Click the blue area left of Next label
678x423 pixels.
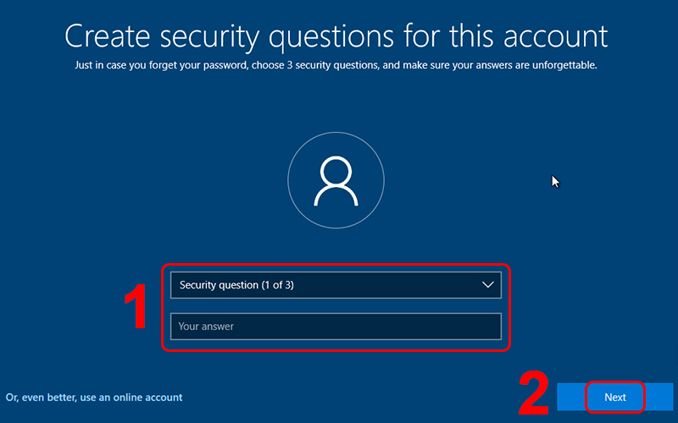(x=571, y=397)
